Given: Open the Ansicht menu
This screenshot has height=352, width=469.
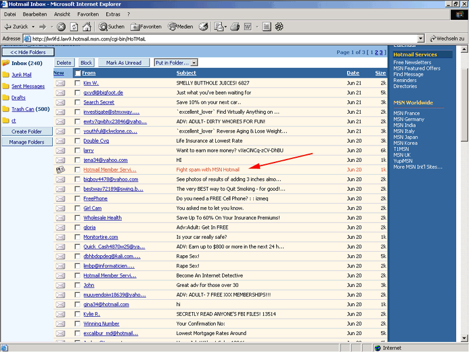Looking at the screenshot, I should pos(62,14).
